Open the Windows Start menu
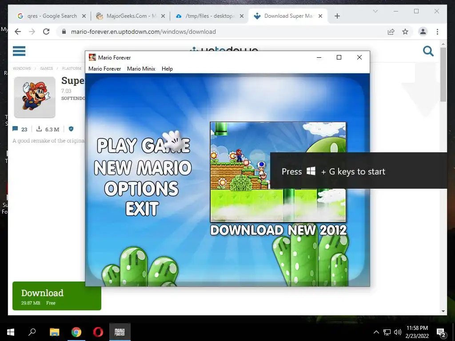 [11, 332]
